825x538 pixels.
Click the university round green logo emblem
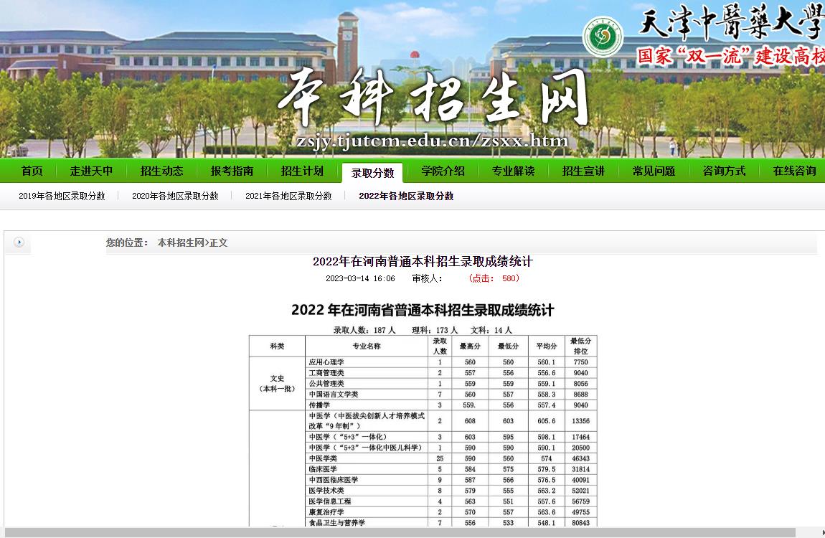(x=603, y=37)
